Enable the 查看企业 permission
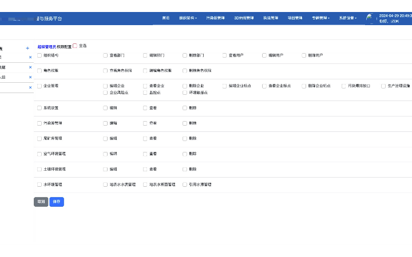Screen dimensions: 412x257 tap(145, 86)
